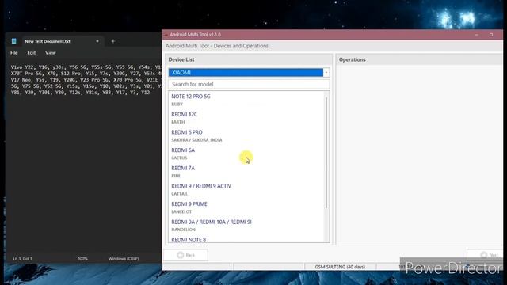
Task: Maximize the Android Multi Tool window
Action: (491, 35)
